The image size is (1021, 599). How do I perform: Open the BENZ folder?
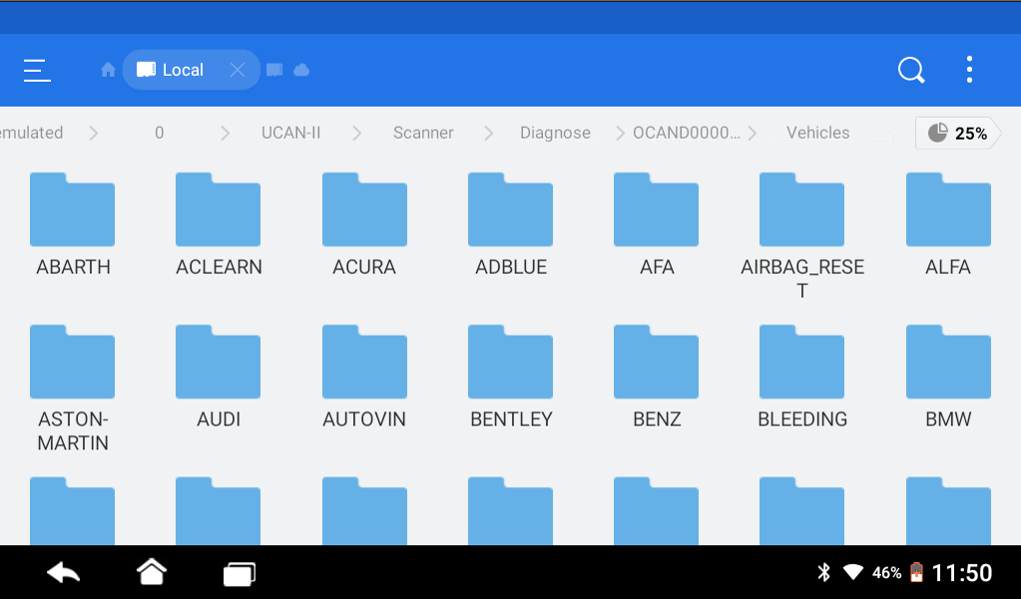coord(657,377)
